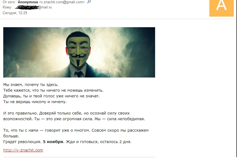Click the phrase "осталось 2 дня"
The width and height of the screenshot is (237, 167).
point(116,142)
